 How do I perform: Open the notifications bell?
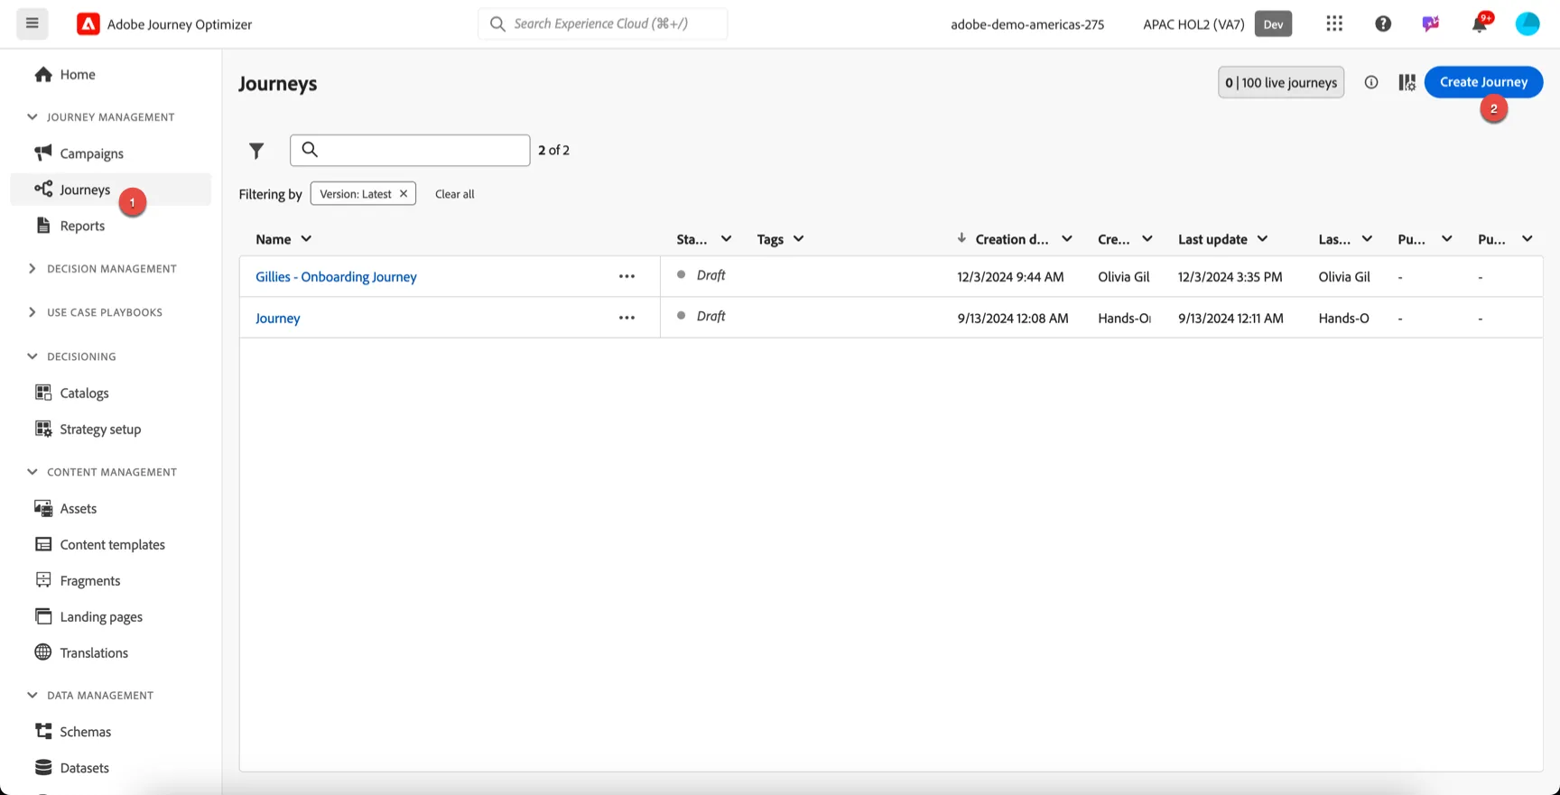click(x=1480, y=23)
